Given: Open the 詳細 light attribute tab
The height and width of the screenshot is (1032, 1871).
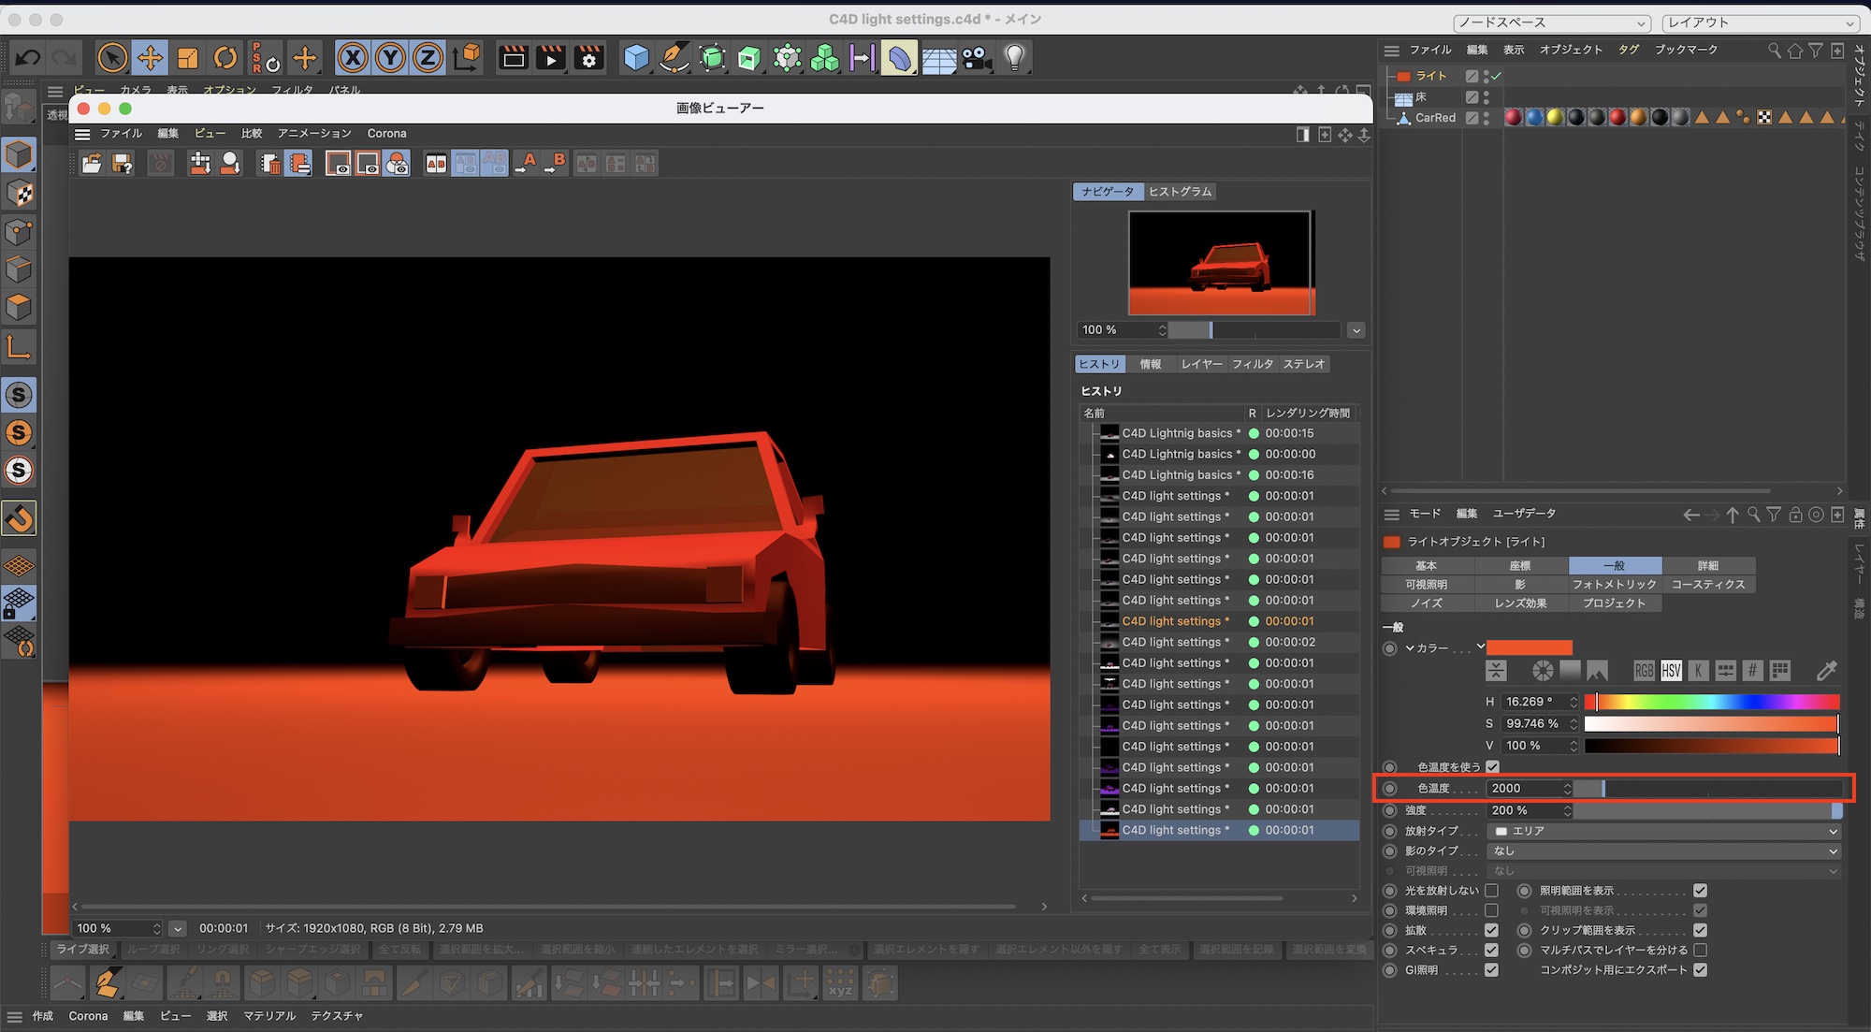Looking at the screenshot, I should [1708, 566].
